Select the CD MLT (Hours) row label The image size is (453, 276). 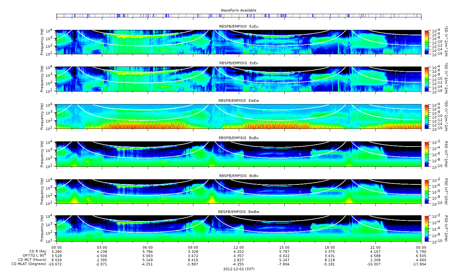(x=32, y=260)
